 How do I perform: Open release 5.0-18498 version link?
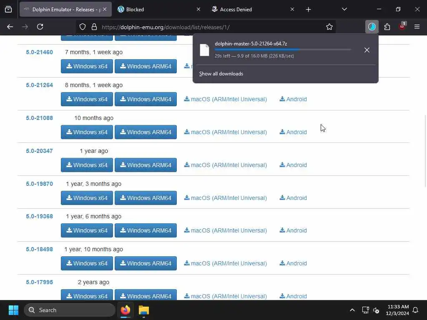point(39,249)
